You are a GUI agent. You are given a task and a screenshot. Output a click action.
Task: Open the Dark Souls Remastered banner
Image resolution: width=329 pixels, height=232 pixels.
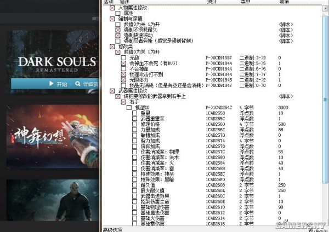tap(52, 63)
